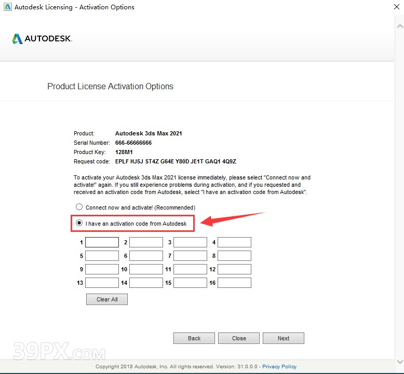Click activation code field 4

(x=234, y=242)
